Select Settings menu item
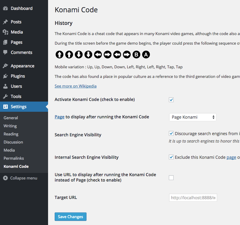 pyautogui.click(x=24, y=107)
